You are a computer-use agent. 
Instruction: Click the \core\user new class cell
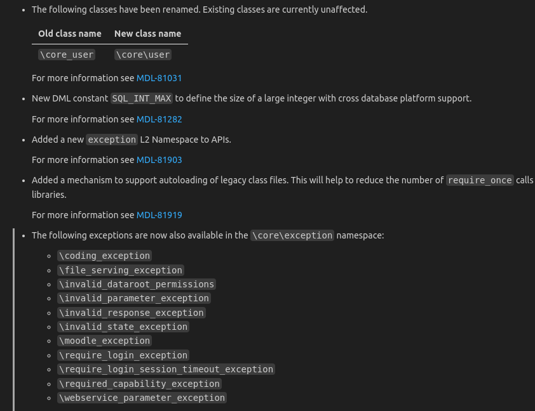tap(143, 55)
